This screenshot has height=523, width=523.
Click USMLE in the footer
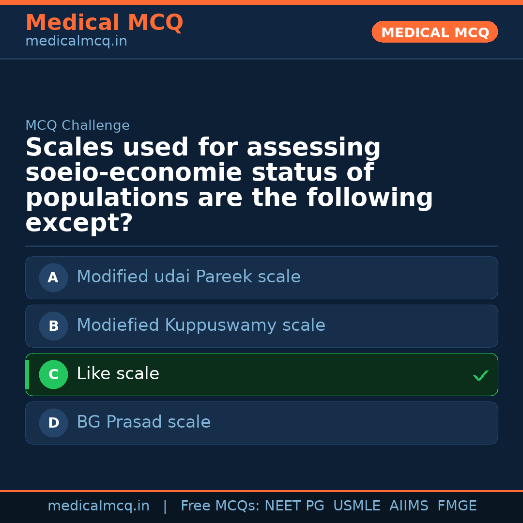point(356,506)
